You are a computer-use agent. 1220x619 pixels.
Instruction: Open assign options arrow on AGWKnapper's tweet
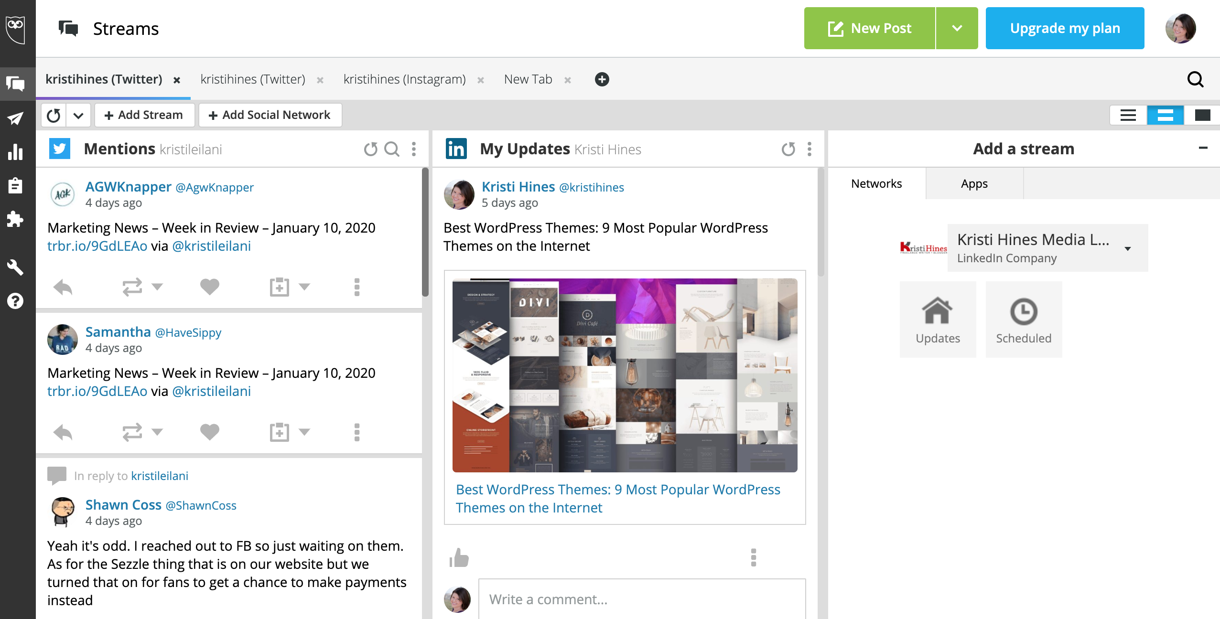click(304, 287)
